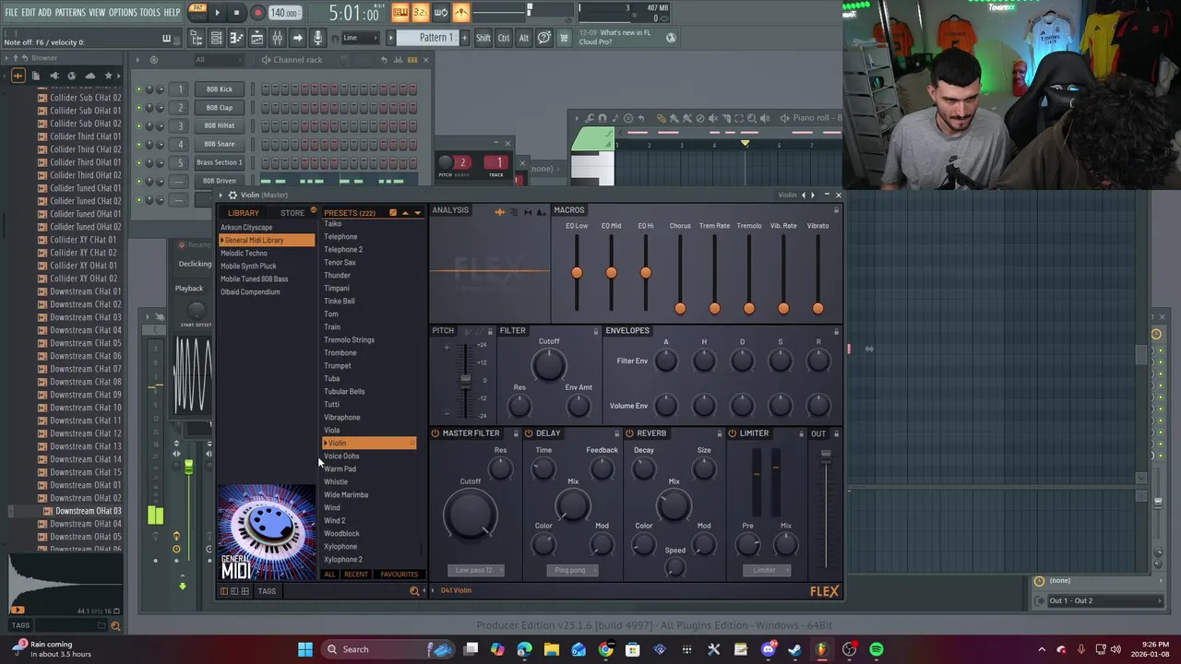Screen dimensions: 1181x664
Task: Open the PATTERNS menu
Action: 70,12
